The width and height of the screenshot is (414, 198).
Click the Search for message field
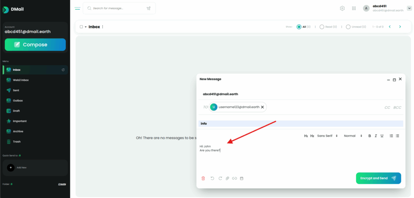click(117, 8)
